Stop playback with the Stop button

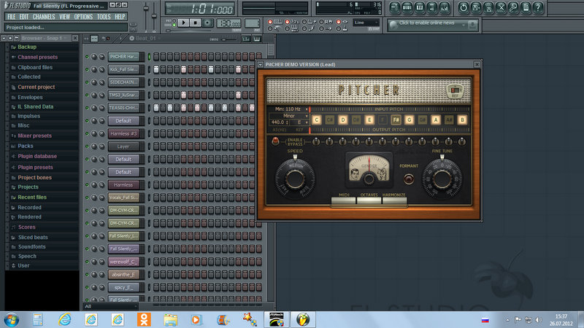(195, 23)
